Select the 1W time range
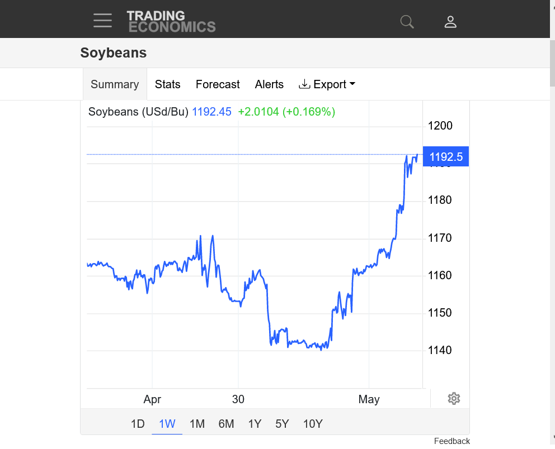 (x=167, y=424)
